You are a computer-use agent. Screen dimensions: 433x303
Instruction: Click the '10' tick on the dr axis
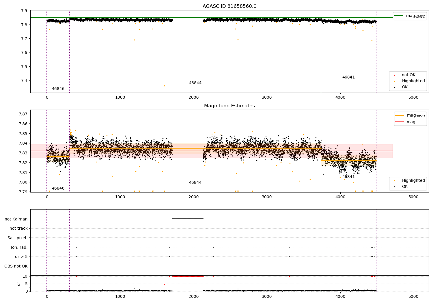[x=25, y=276]
